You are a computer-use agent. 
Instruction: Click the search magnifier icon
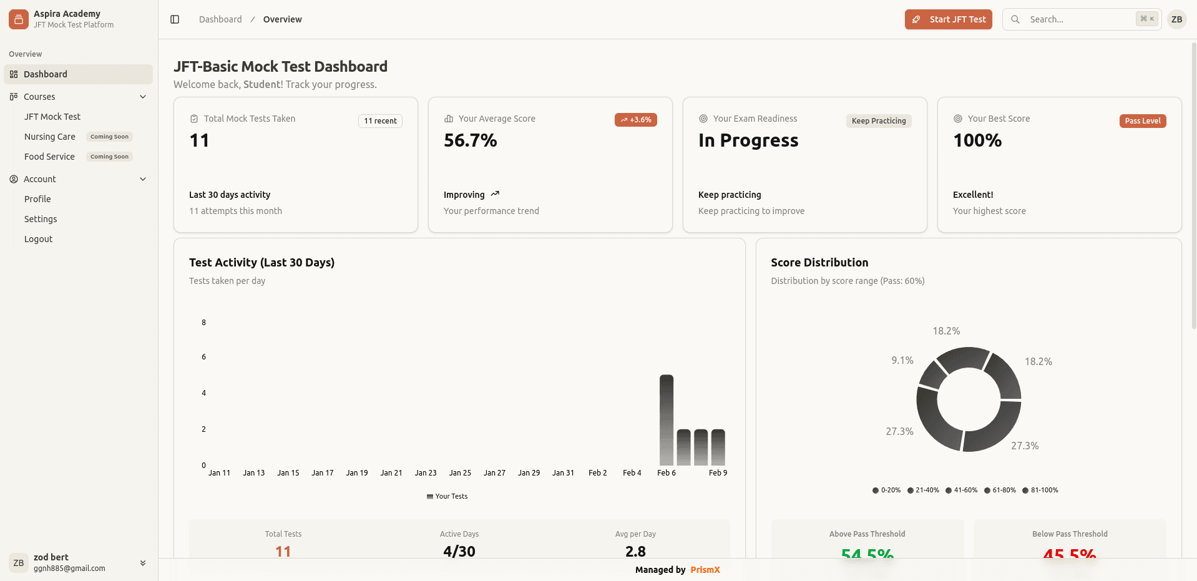tap(1015, 19)
